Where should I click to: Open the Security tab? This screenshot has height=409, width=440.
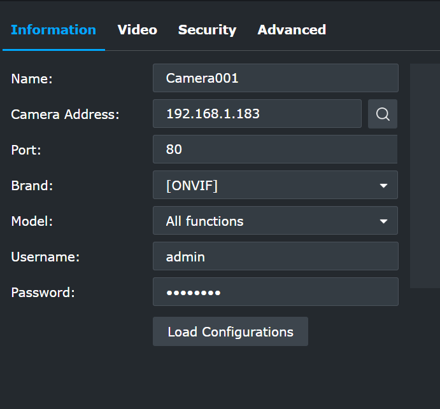point(207,30)
